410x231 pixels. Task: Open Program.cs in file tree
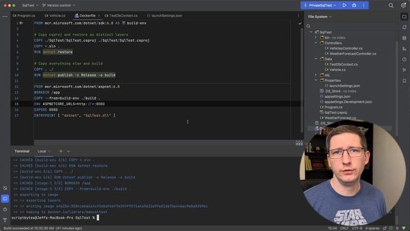(331, 107)
